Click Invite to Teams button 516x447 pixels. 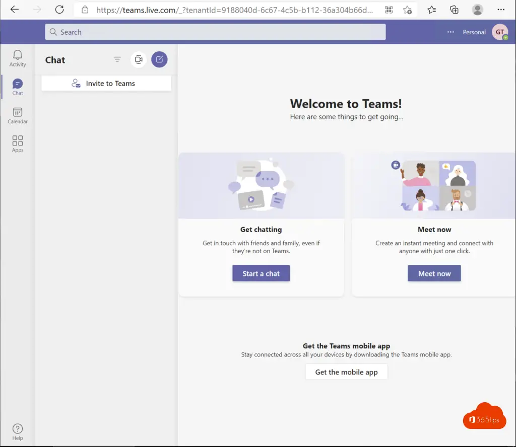(106, 84)
